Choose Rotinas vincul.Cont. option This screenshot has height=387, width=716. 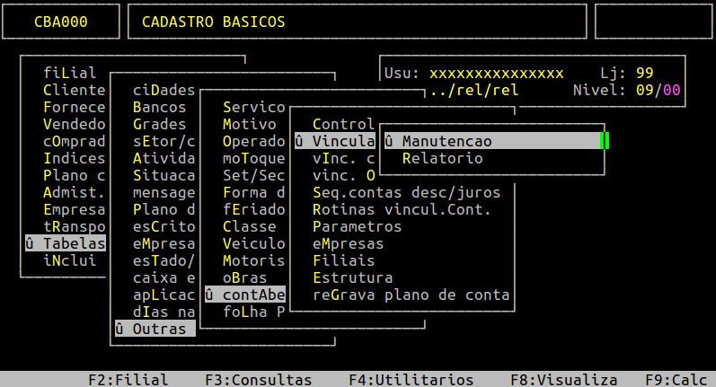(x=402, y=209)
